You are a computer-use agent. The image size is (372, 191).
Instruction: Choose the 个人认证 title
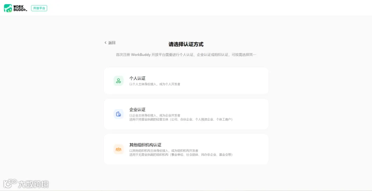pos(137,78)
